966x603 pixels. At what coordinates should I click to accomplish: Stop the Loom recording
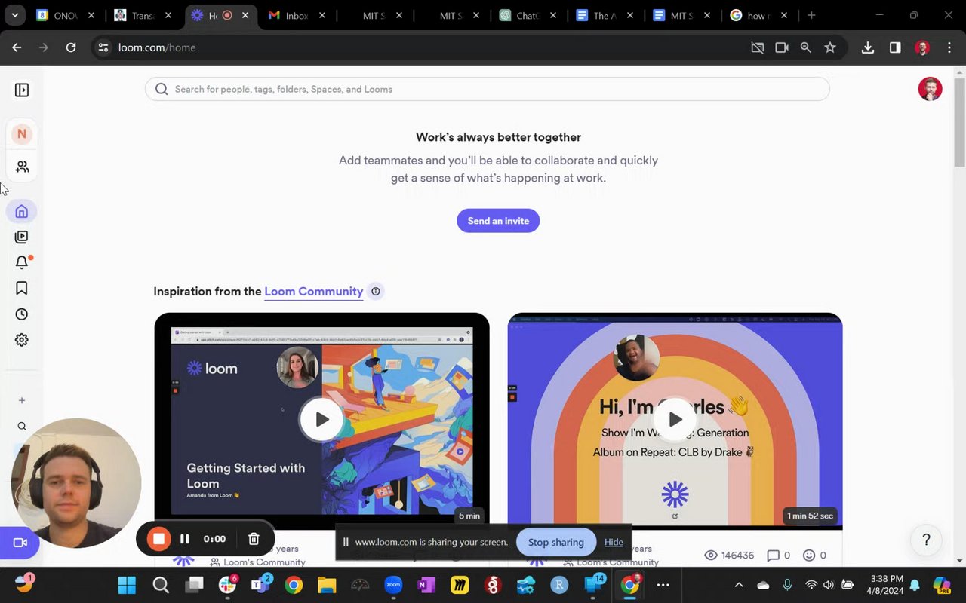158,539
